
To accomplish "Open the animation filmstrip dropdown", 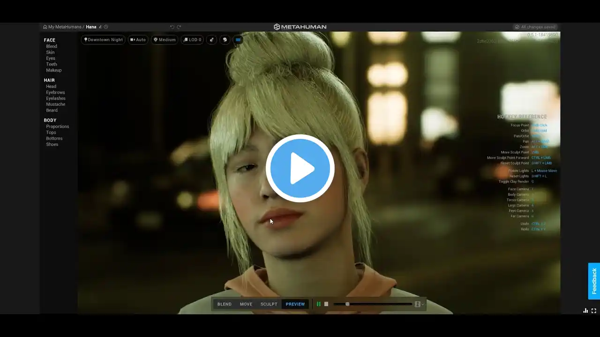I will 419,304.
